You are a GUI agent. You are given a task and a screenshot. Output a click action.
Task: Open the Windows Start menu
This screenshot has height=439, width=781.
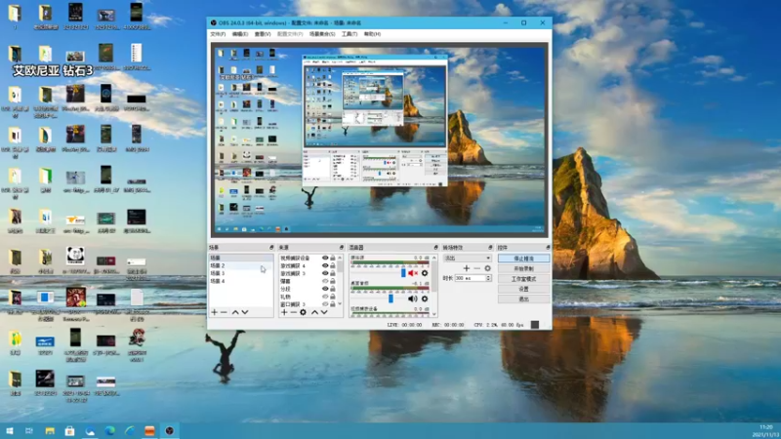pyautogui.click(x=10, y=430)
